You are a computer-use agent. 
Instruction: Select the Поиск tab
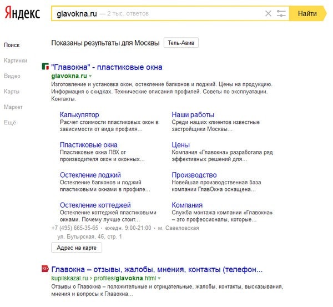click(x=12, y=45)
